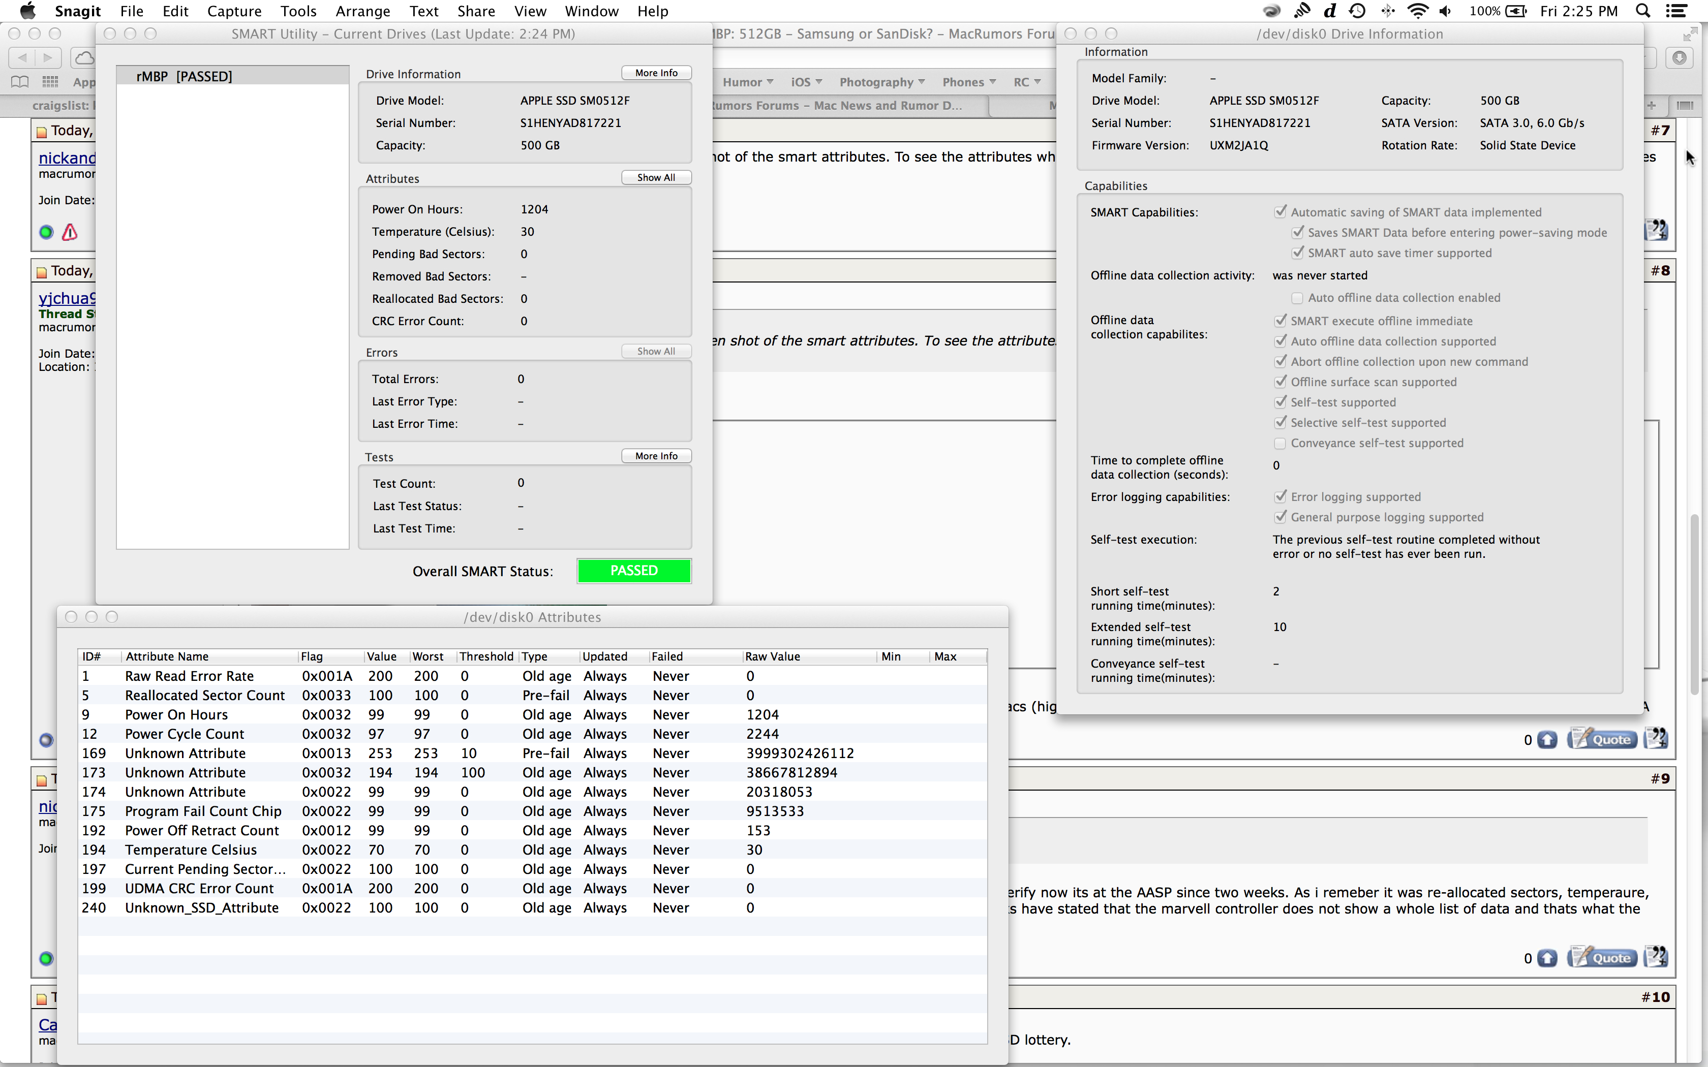Screen dimensions: 1708x1067
Task: Click More Info button for Drive Information
Action: 656,73
